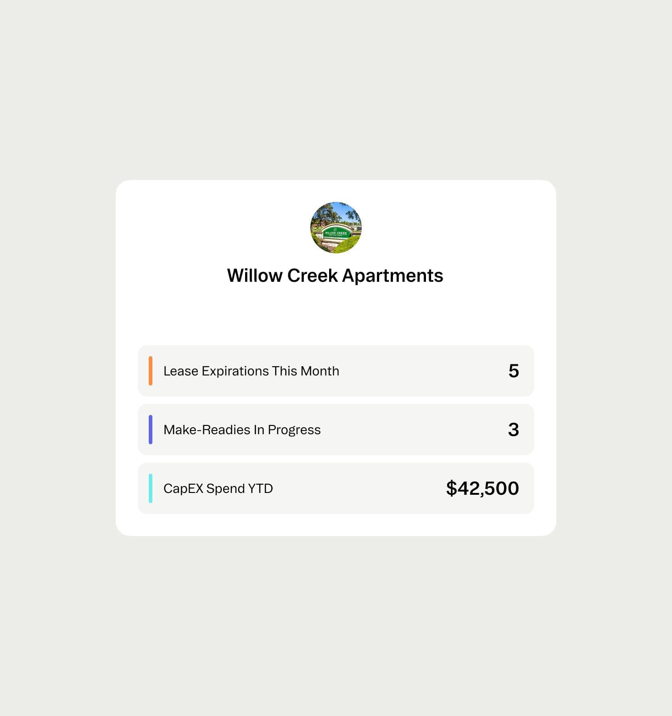The height and width of the screenshot is (716, 672).
Task: Click the $42,500 CapEX spend value
Action: tap(482, 488)
